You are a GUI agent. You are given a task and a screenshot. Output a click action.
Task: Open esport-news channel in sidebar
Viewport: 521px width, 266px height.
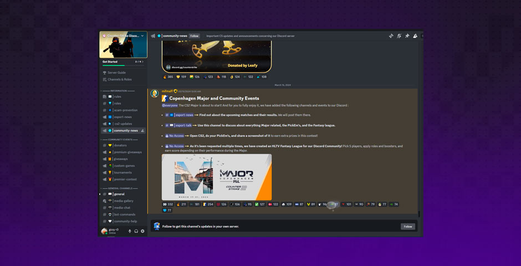[123, 117]
